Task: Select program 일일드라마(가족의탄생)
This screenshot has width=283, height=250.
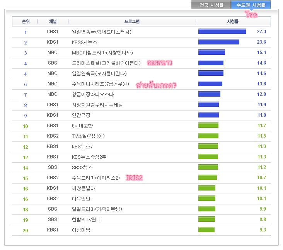Action: 97,209
